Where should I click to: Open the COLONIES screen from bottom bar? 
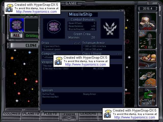(12, 114)
